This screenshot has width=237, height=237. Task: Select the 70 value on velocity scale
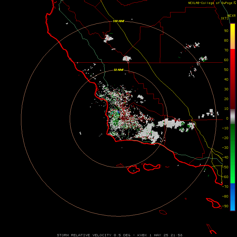pos(226,50)
